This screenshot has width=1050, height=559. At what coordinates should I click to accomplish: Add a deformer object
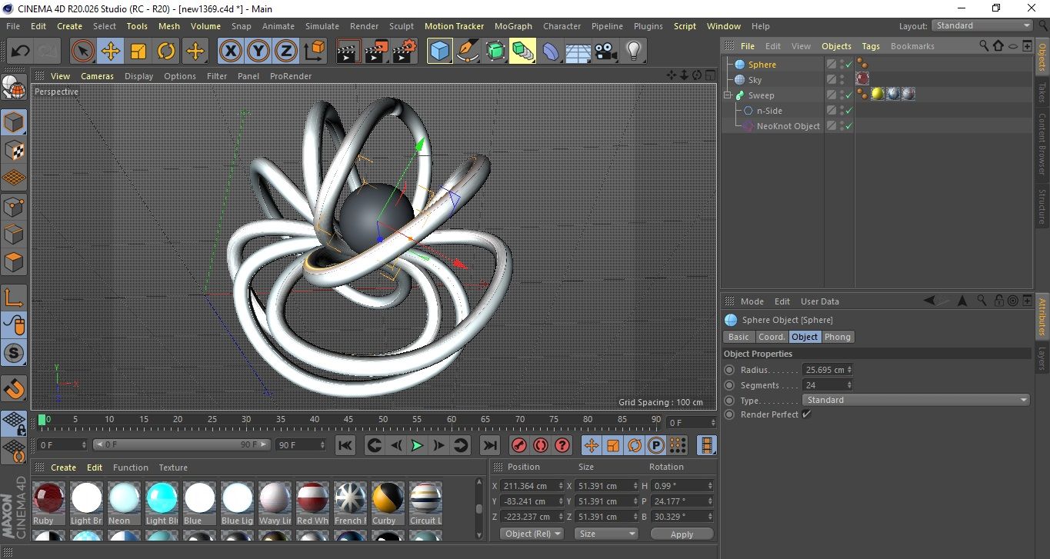(x=550, y=52)
